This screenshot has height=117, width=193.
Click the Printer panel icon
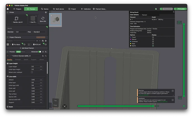[8, 12]
